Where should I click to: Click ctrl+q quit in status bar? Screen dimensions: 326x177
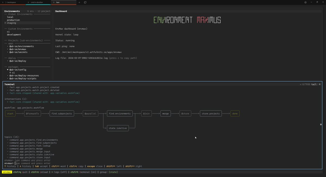coord(21,172)
